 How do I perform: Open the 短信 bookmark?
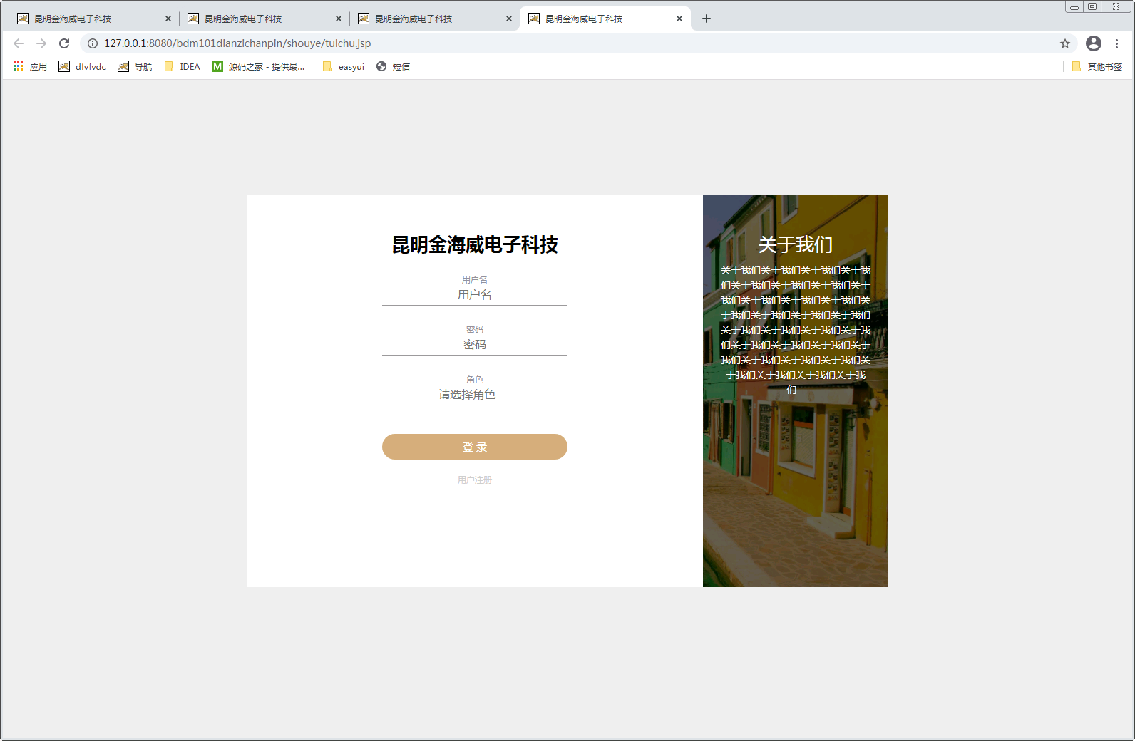click(393, 66)
